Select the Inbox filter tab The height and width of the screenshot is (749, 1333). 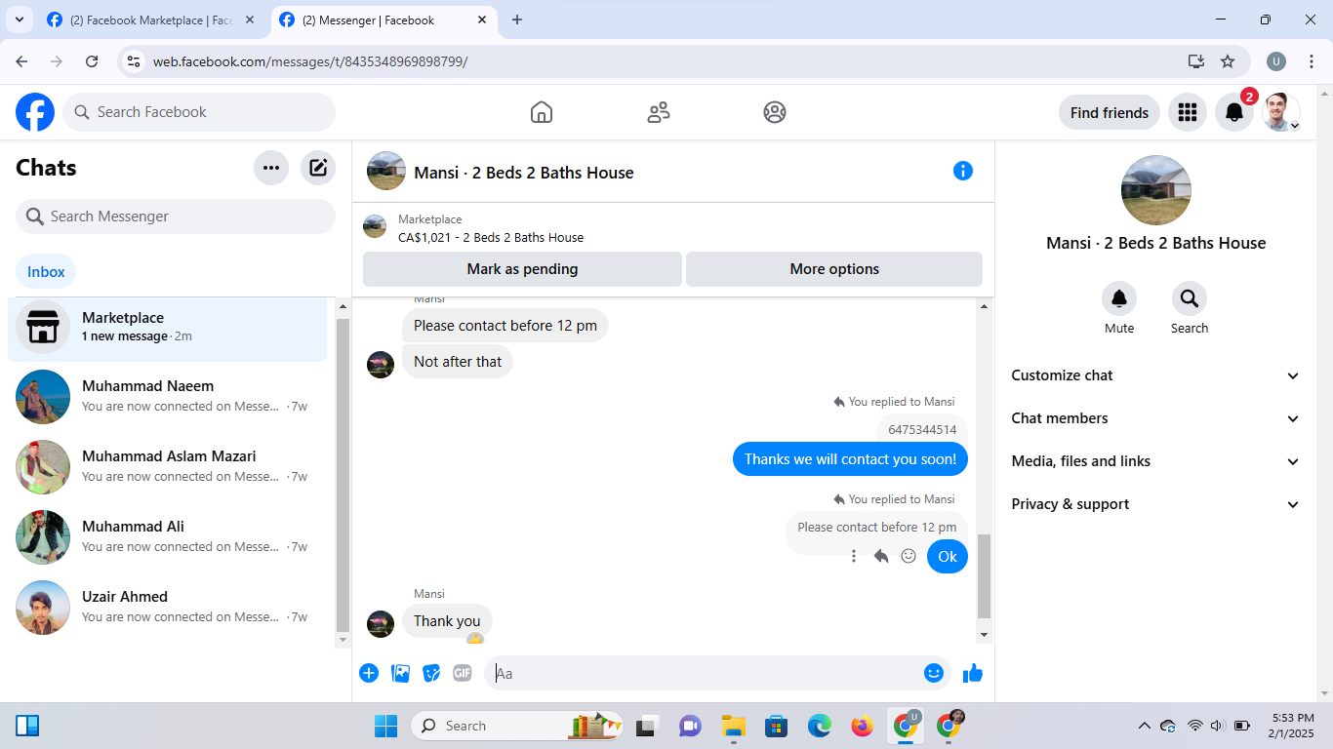coord(46,272)
